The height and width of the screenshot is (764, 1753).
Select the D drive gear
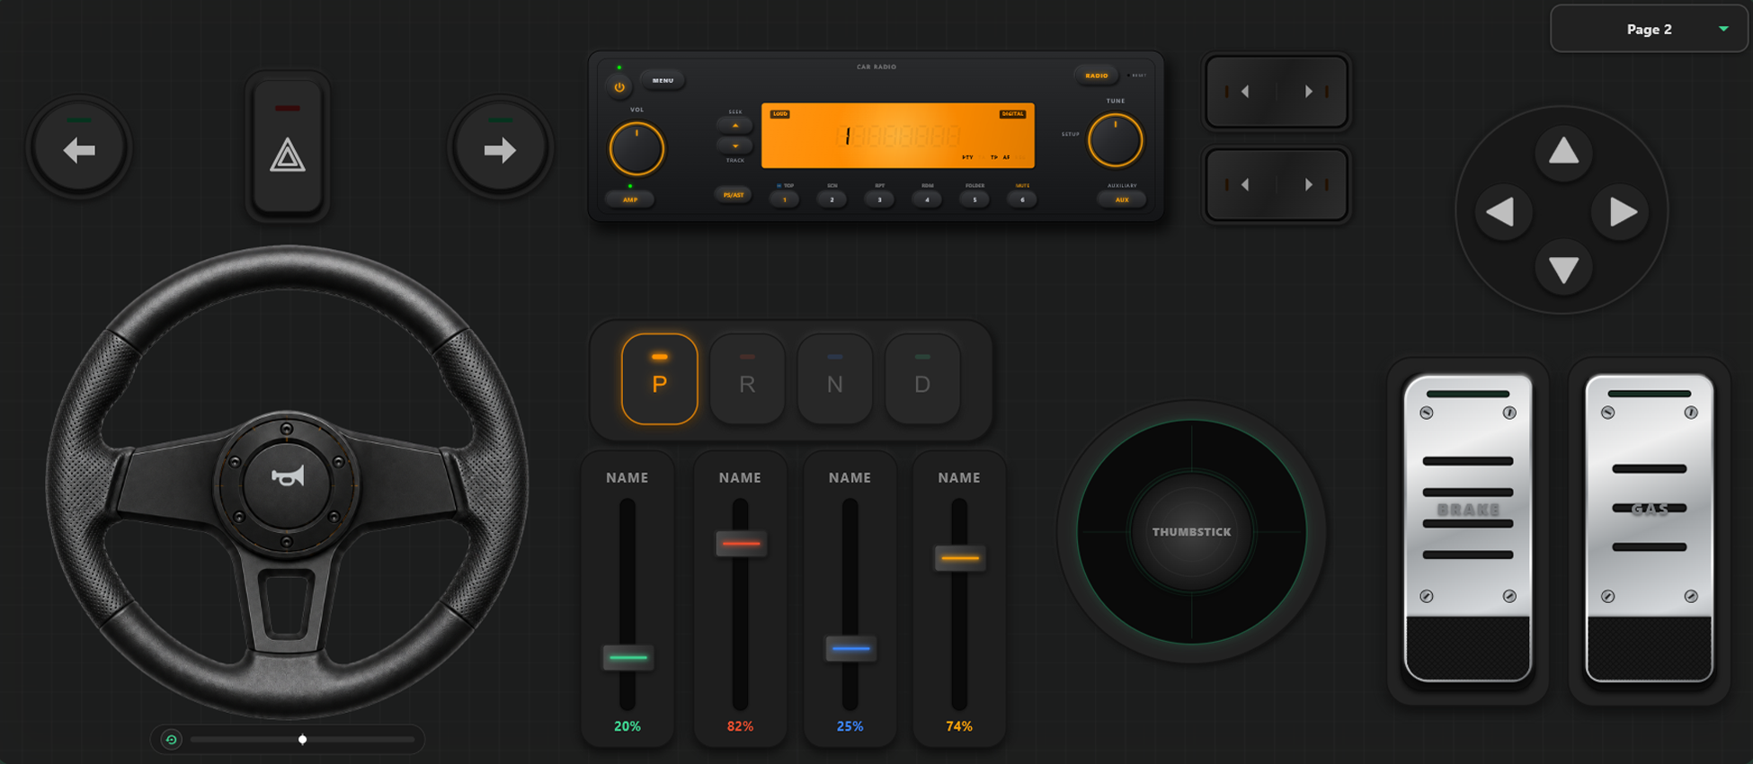[x=922, y=379]
